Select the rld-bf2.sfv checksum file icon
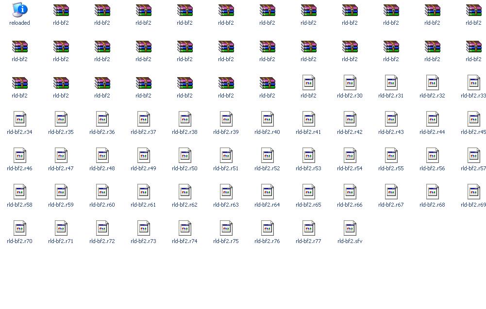 [350, 228]
